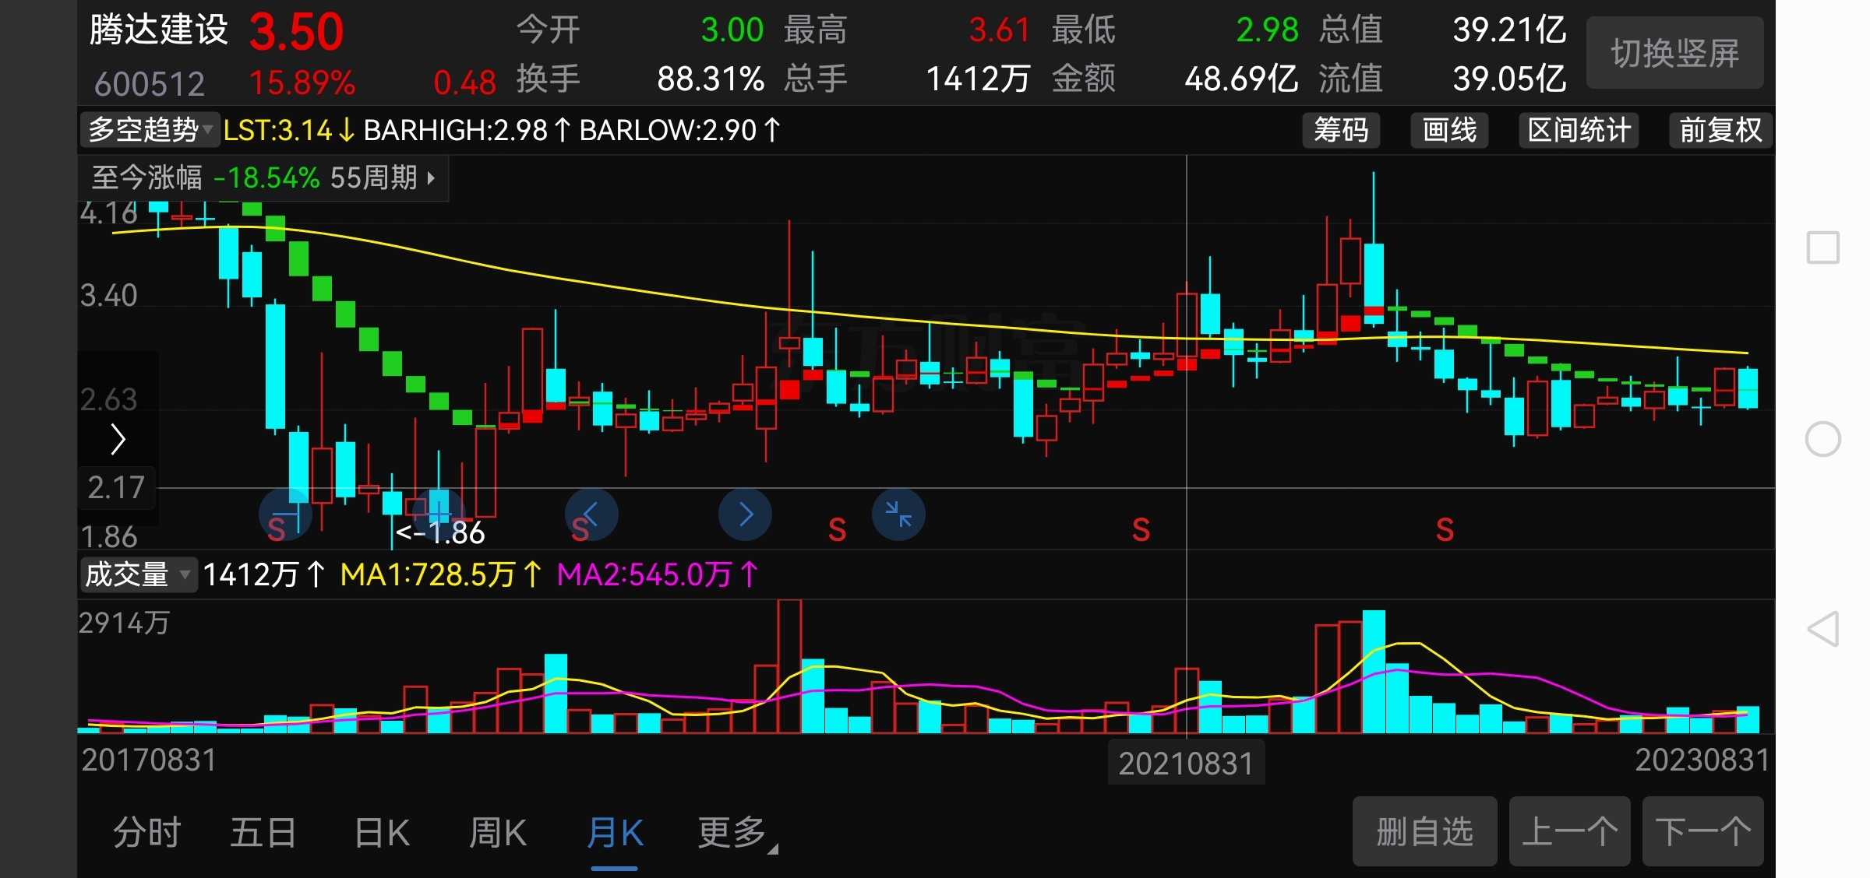Toggle 前复权 price adjustment mode
The image size is (1870, 878).
[x=1720, y=130]
